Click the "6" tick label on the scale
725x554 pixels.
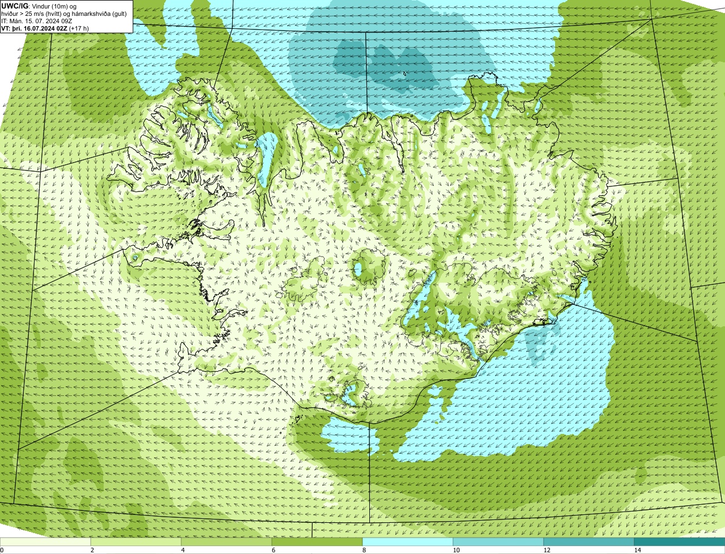tap(274, 550)
